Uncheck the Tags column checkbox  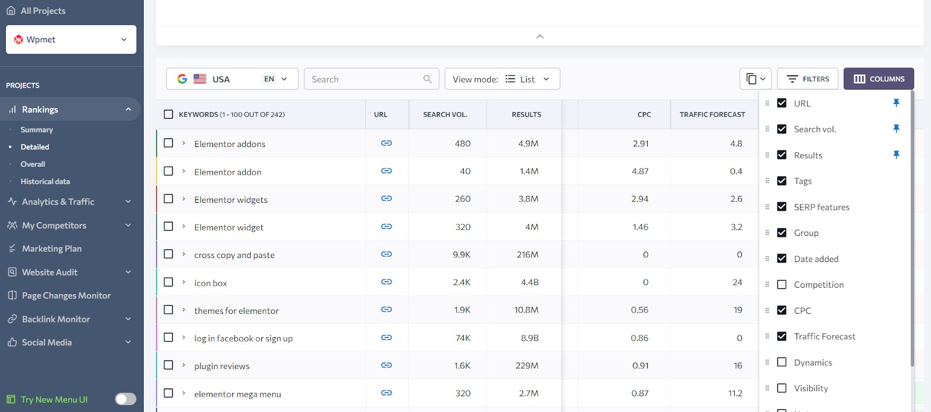pyautogui.click(x=782, y=181)
